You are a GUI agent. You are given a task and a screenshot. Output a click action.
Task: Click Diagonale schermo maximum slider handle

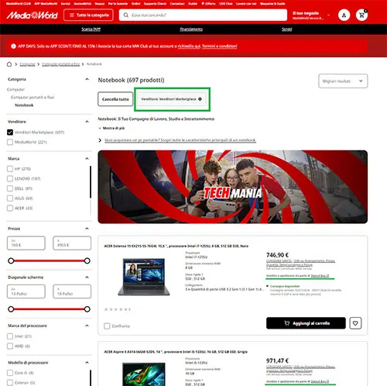pyautogui.click(x=87, y=309)
